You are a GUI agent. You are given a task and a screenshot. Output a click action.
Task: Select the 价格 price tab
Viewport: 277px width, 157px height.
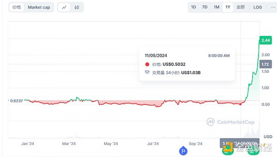pos(17,7)
